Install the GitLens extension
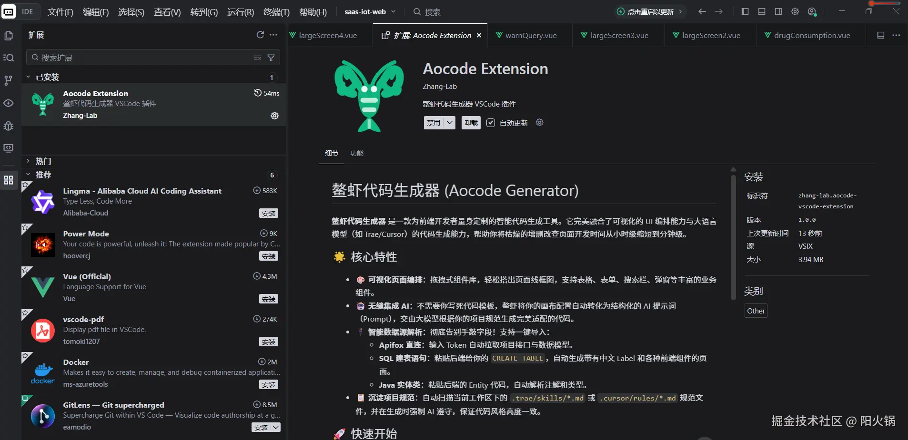 (261, 427)
